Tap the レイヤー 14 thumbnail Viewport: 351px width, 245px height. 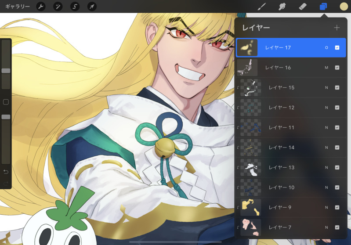tap(251, 148)
